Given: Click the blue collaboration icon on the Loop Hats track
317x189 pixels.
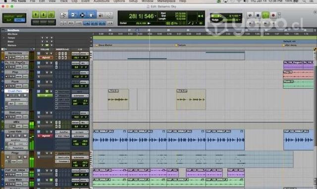Looking at the screenshot, I should [39, 132].
